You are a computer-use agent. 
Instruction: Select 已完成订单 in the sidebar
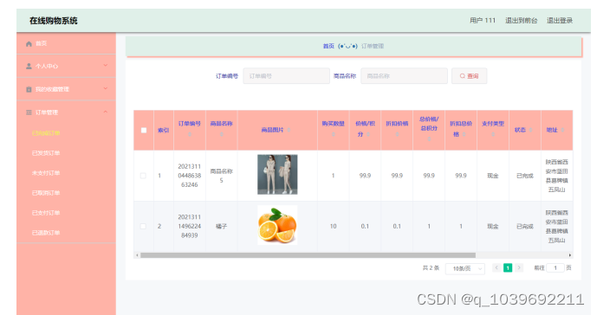pos(46,133)
